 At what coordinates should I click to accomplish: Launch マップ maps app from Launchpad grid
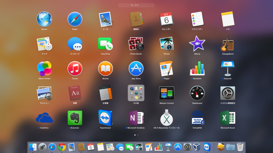tap(44, 44)
